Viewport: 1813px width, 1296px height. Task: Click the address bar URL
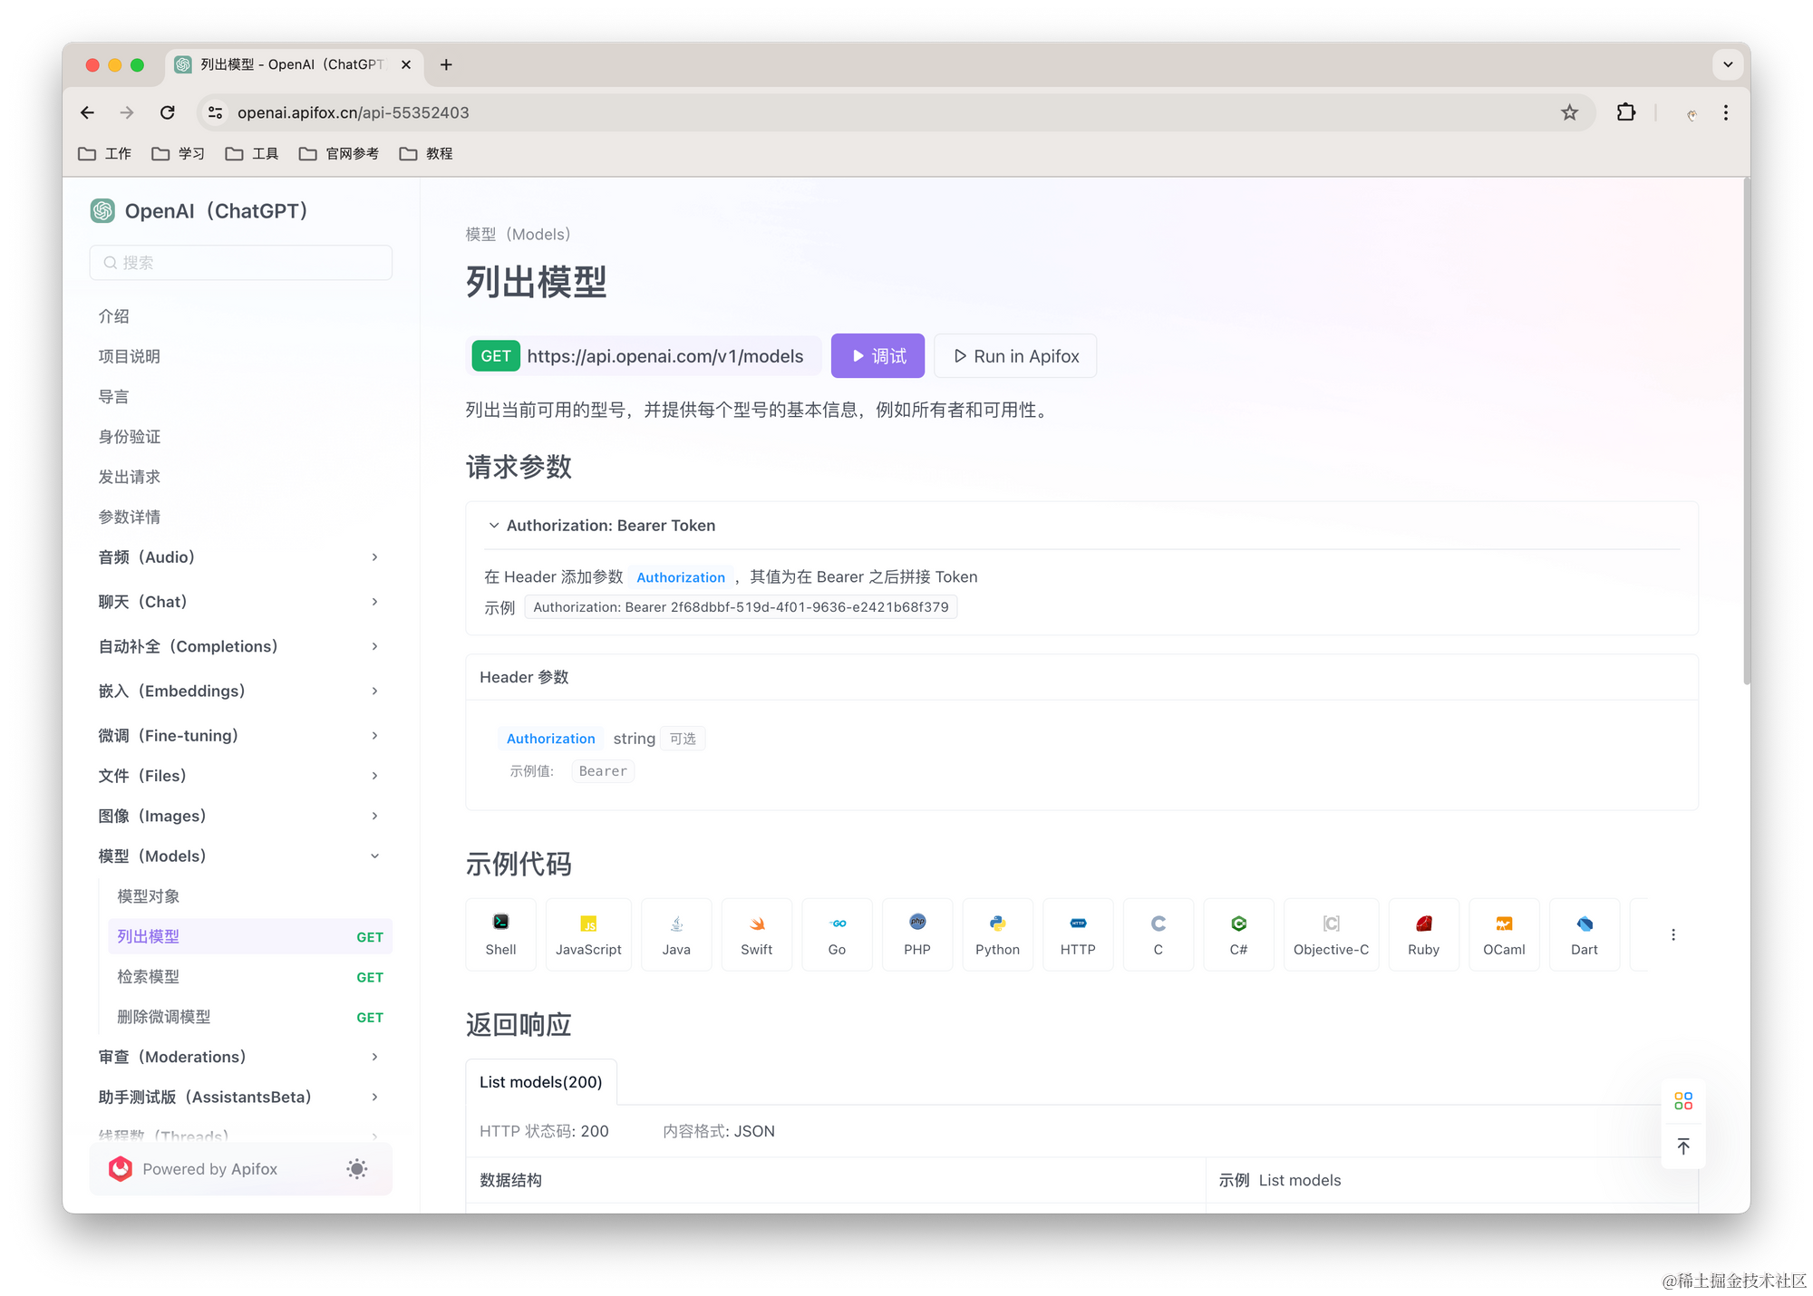(353, 112)
